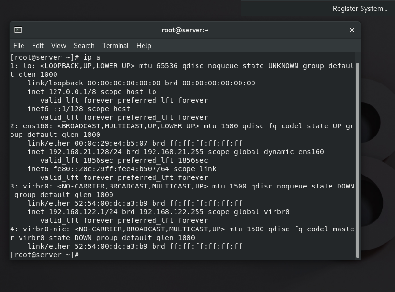This screenshot has width=395, height=292.
Task: Click 'mtu 65536' in the lo line
Action: click(158, 66)
